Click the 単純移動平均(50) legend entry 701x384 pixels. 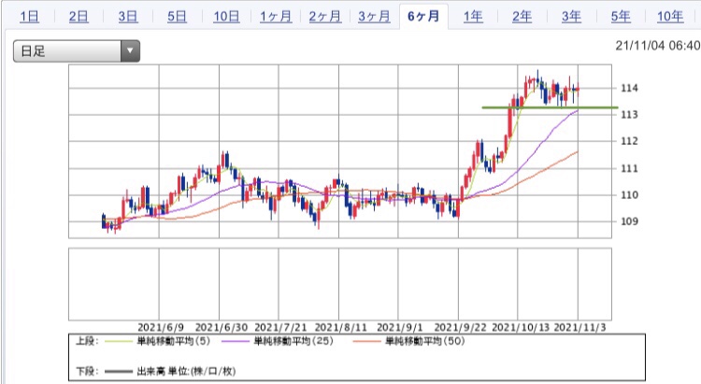(x=424, y=342)
